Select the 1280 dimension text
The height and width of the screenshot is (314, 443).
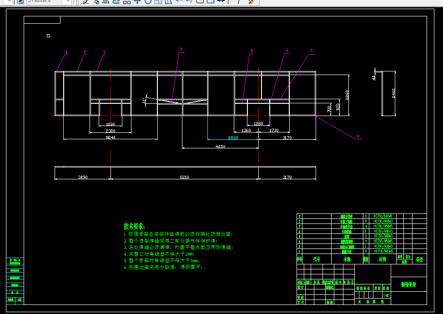(258, 124)
